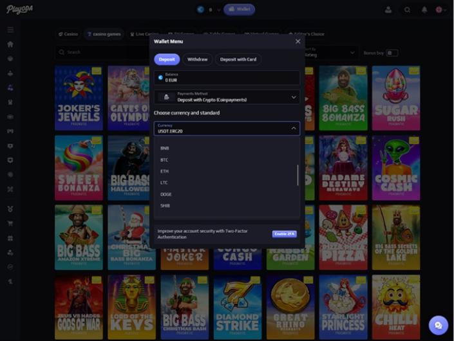Toggle the Bonus buy switch
Image resolution: width=454 pixels, height=341 pixels.
[392, 53]
